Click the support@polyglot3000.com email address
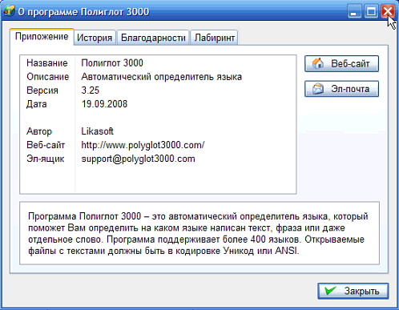 pyautogui.click(x=138, y=159)
